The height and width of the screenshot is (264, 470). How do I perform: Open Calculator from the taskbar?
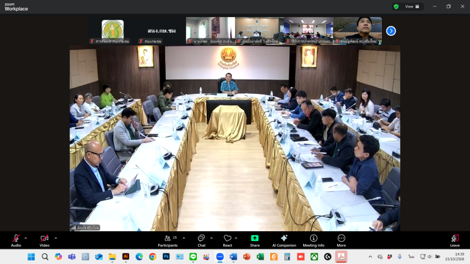pos(287,257)
